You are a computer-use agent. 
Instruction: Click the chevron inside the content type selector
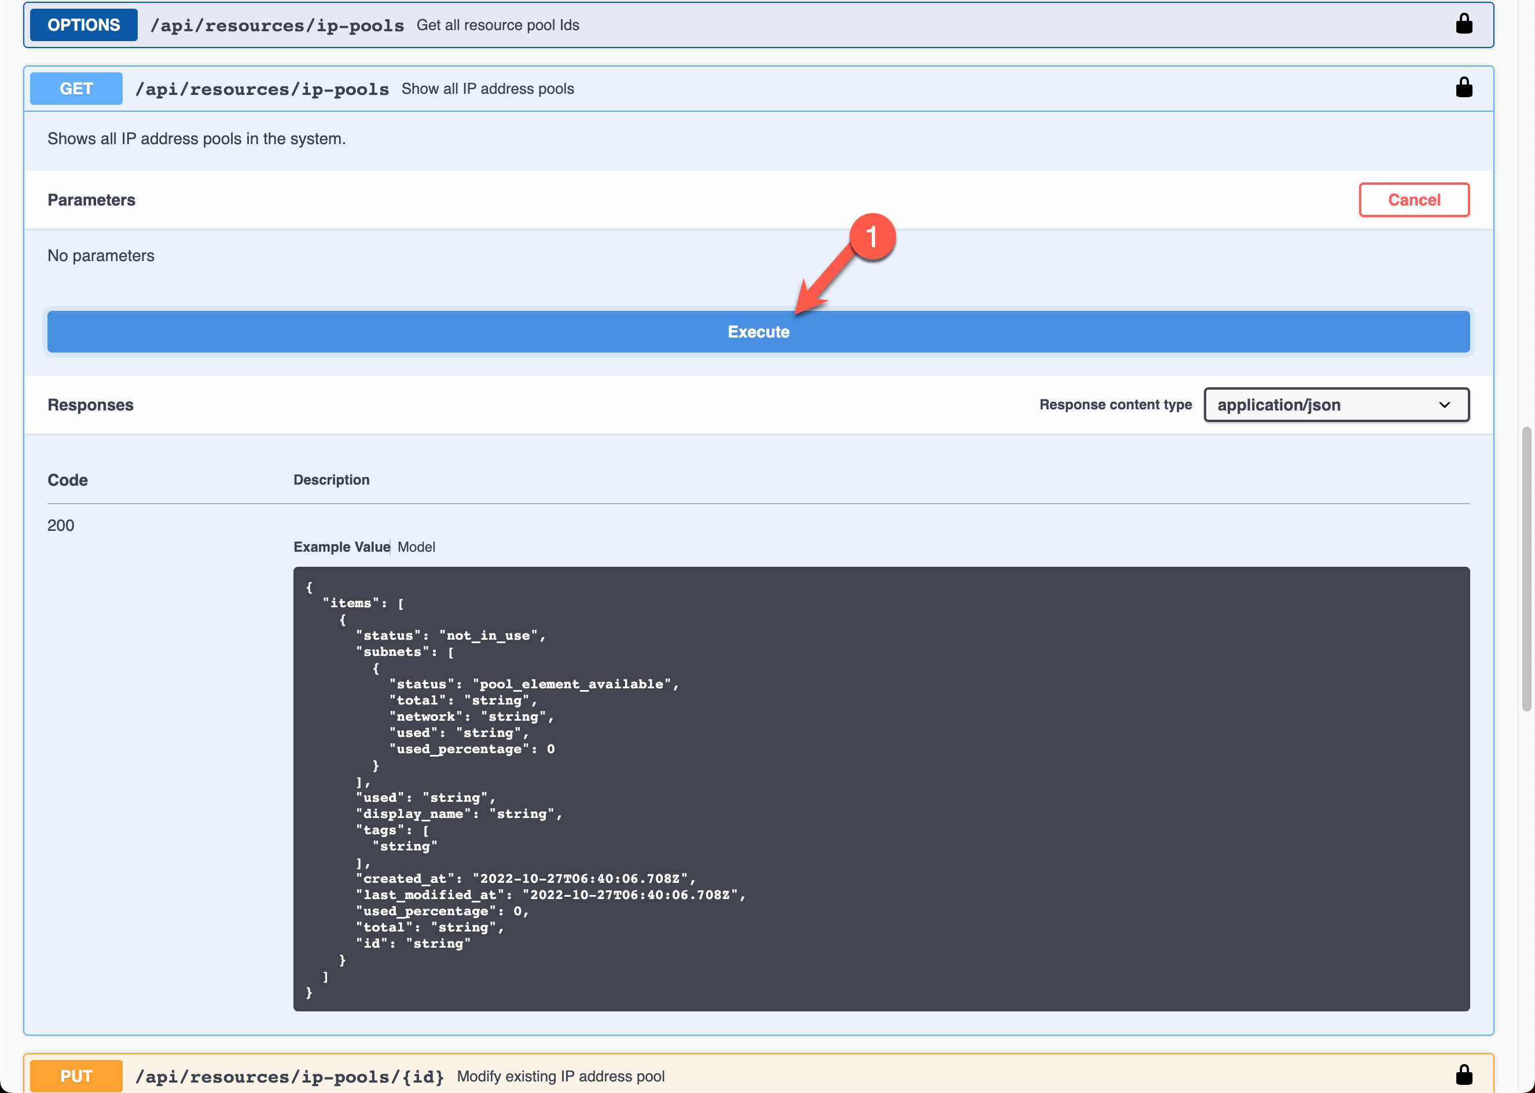click(1444, 405)
